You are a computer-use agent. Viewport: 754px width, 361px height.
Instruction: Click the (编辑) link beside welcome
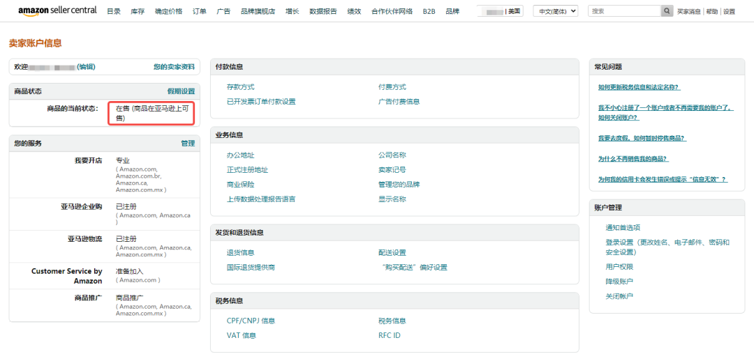tap(86, 67)
